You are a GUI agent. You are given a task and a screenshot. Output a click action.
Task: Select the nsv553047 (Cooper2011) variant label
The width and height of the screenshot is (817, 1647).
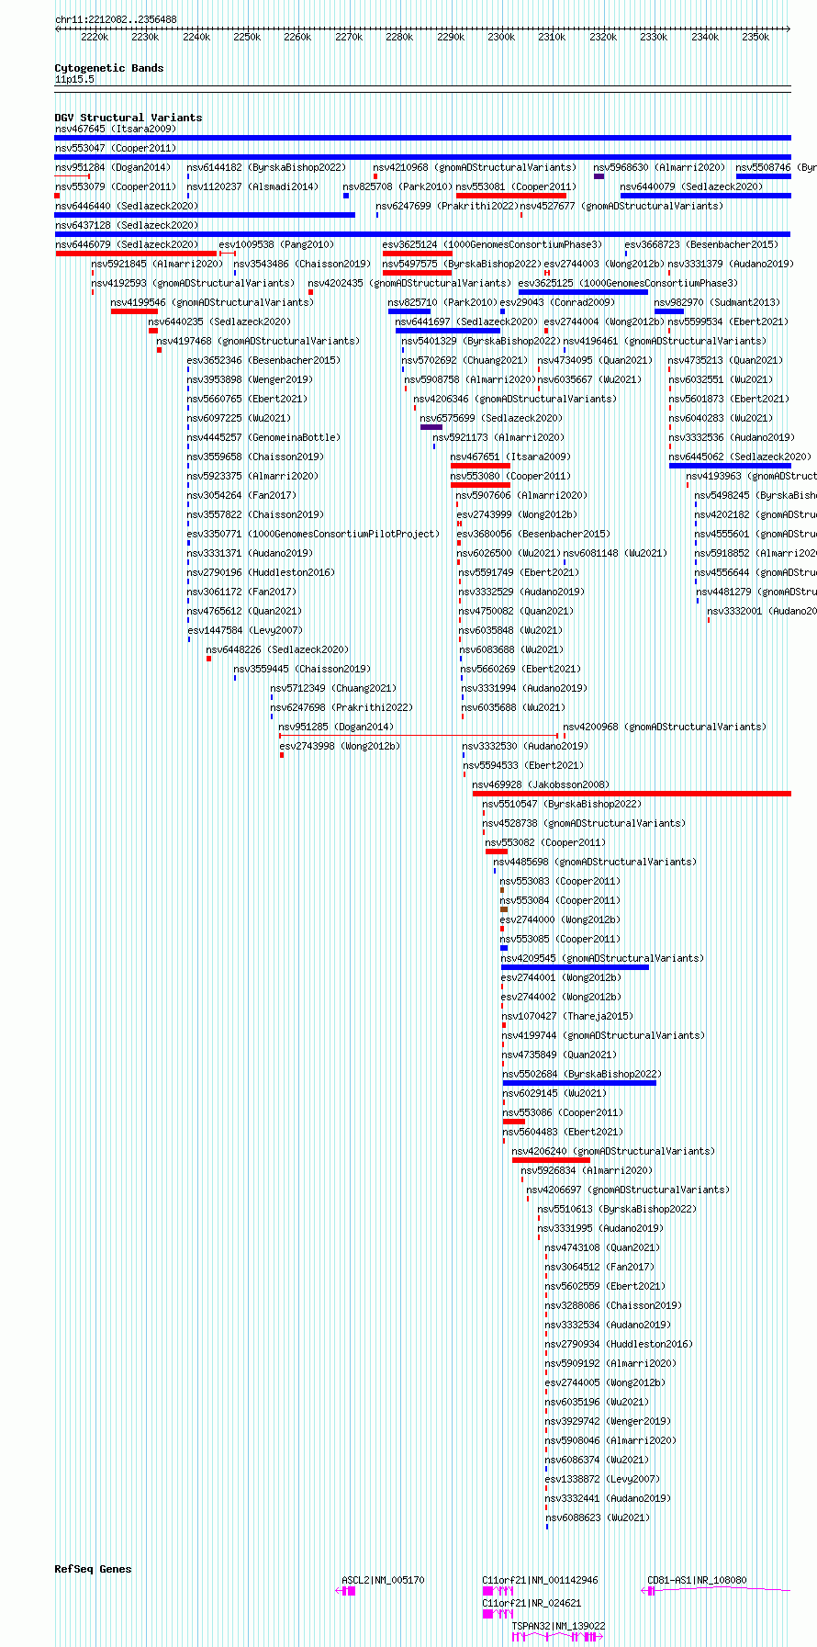pos(115,148)
